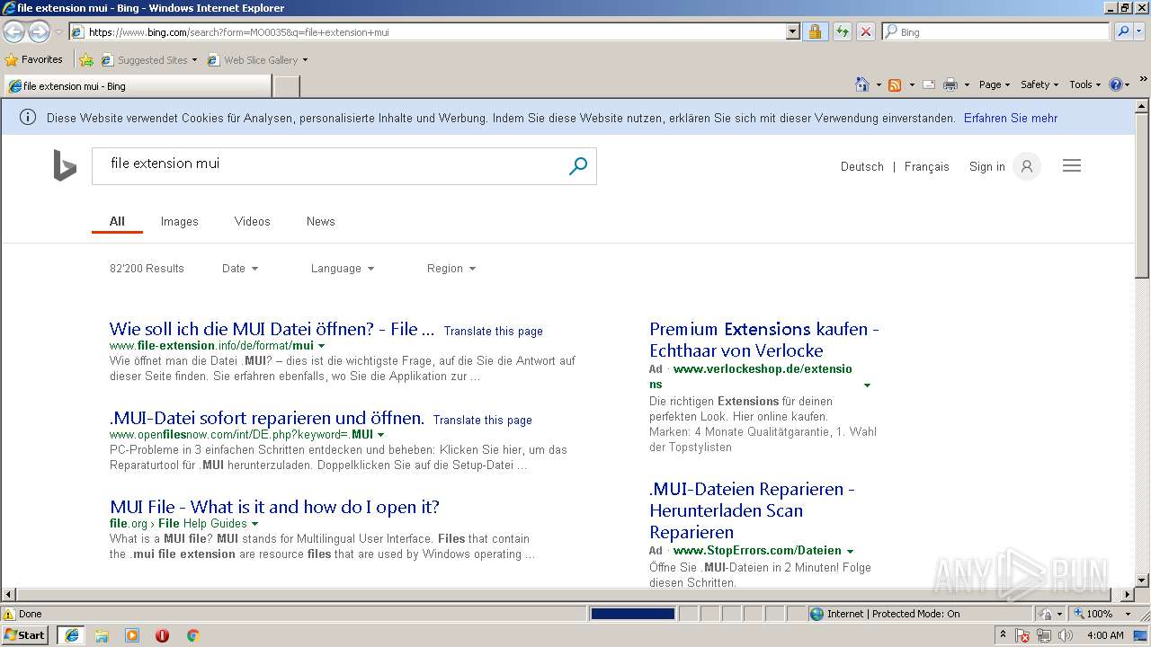Select the All search tab
Viewport: 1151px width, 647px height.
117,221
